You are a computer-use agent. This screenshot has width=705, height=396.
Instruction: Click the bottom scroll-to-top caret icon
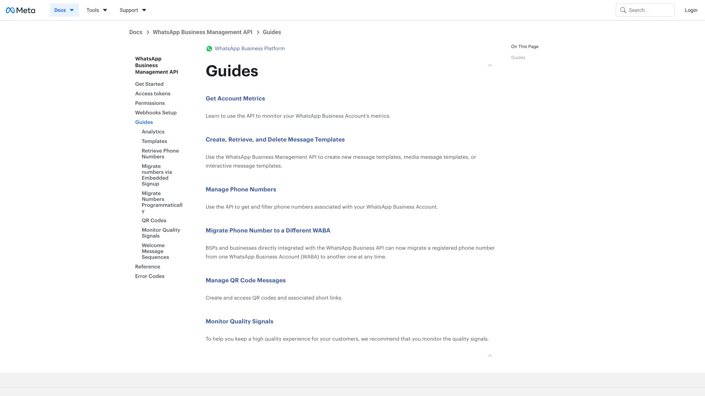[490, 356]
